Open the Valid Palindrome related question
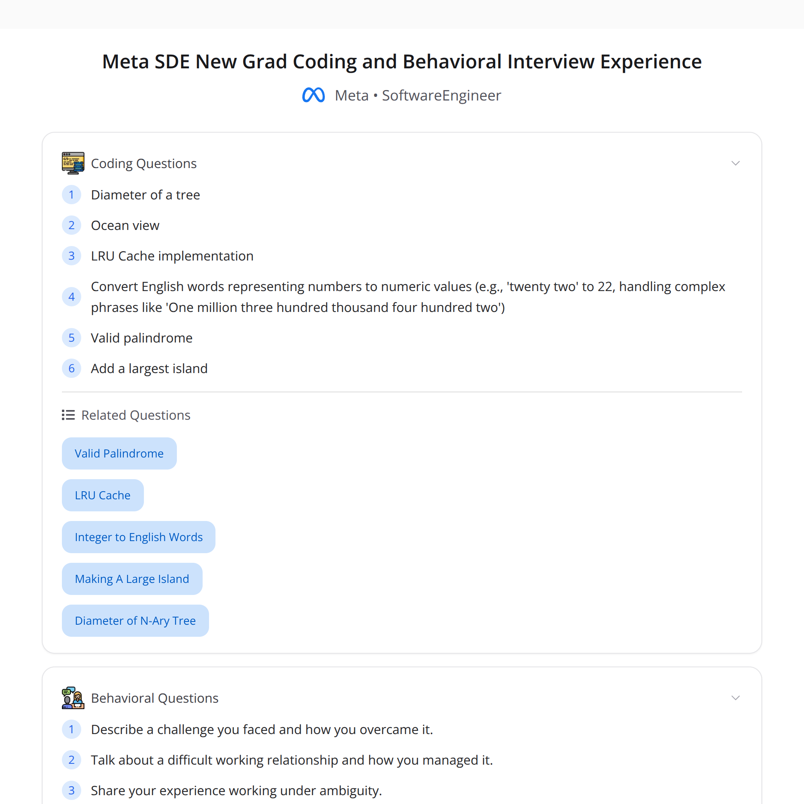Image resolution: width=804 pixels, height=804 pixels. tap(119, 453)
